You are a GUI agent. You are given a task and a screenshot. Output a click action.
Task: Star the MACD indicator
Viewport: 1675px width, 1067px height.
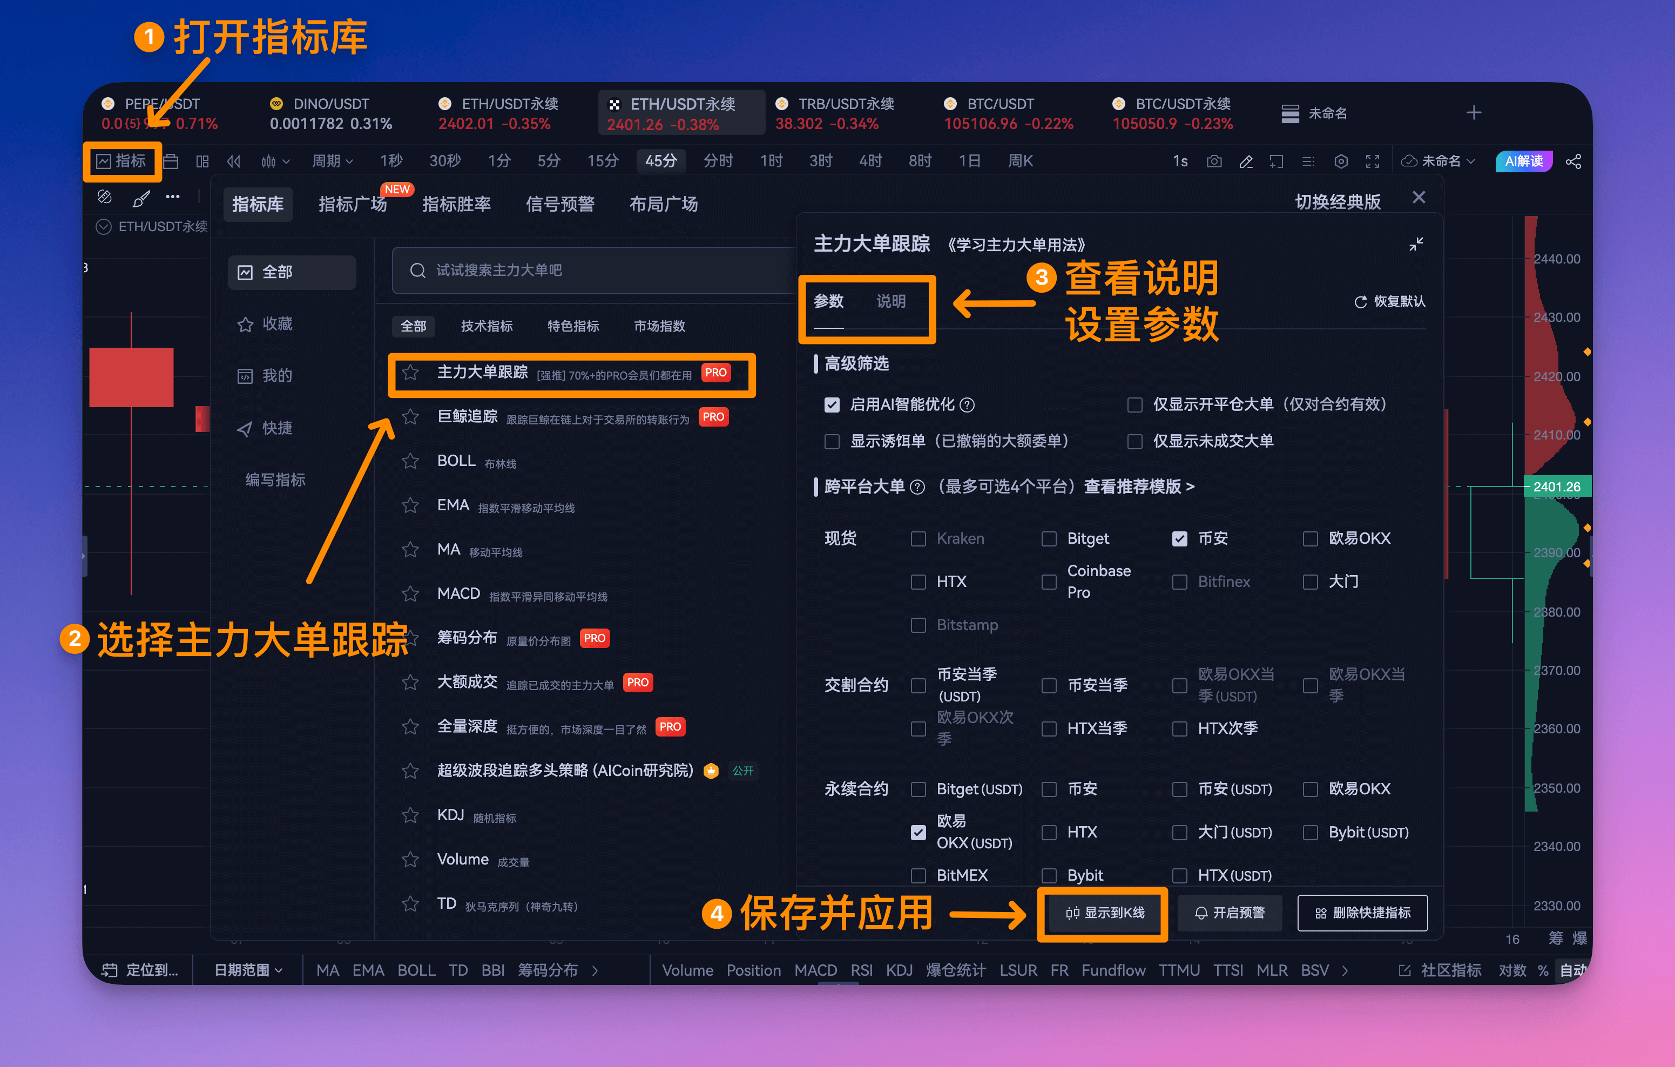[x=410, y=594]
